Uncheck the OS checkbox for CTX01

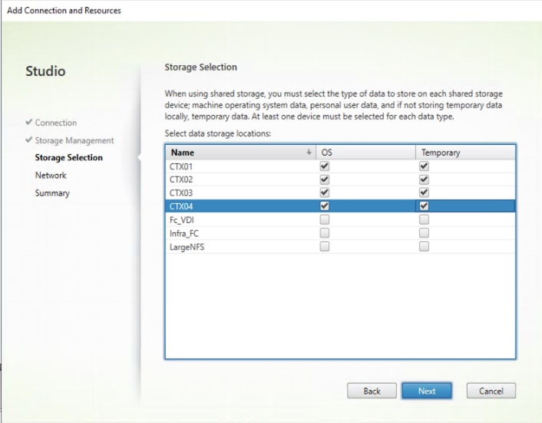click(x=324, y=166)
